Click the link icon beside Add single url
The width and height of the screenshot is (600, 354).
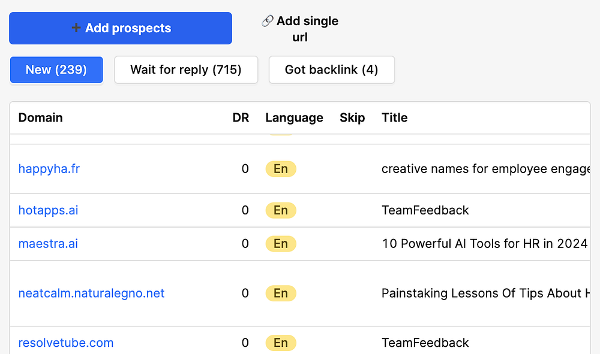(268, 21)
